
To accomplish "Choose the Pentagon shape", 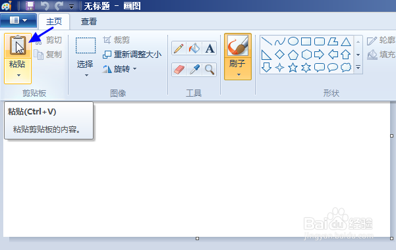I will [293, 55].
